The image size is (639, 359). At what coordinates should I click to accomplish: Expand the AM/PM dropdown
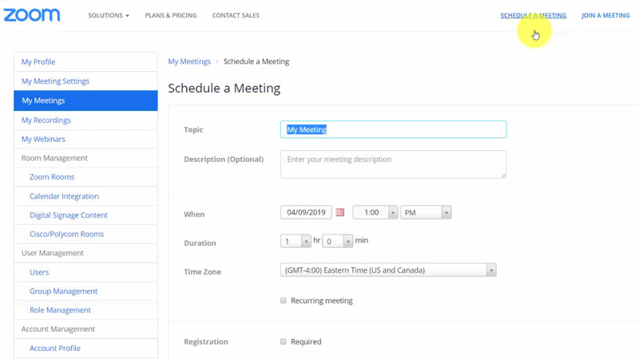point(426,213)
